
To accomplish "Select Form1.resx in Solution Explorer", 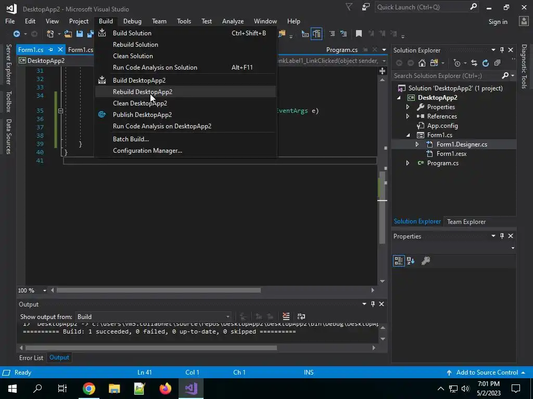I will (451, 154).
